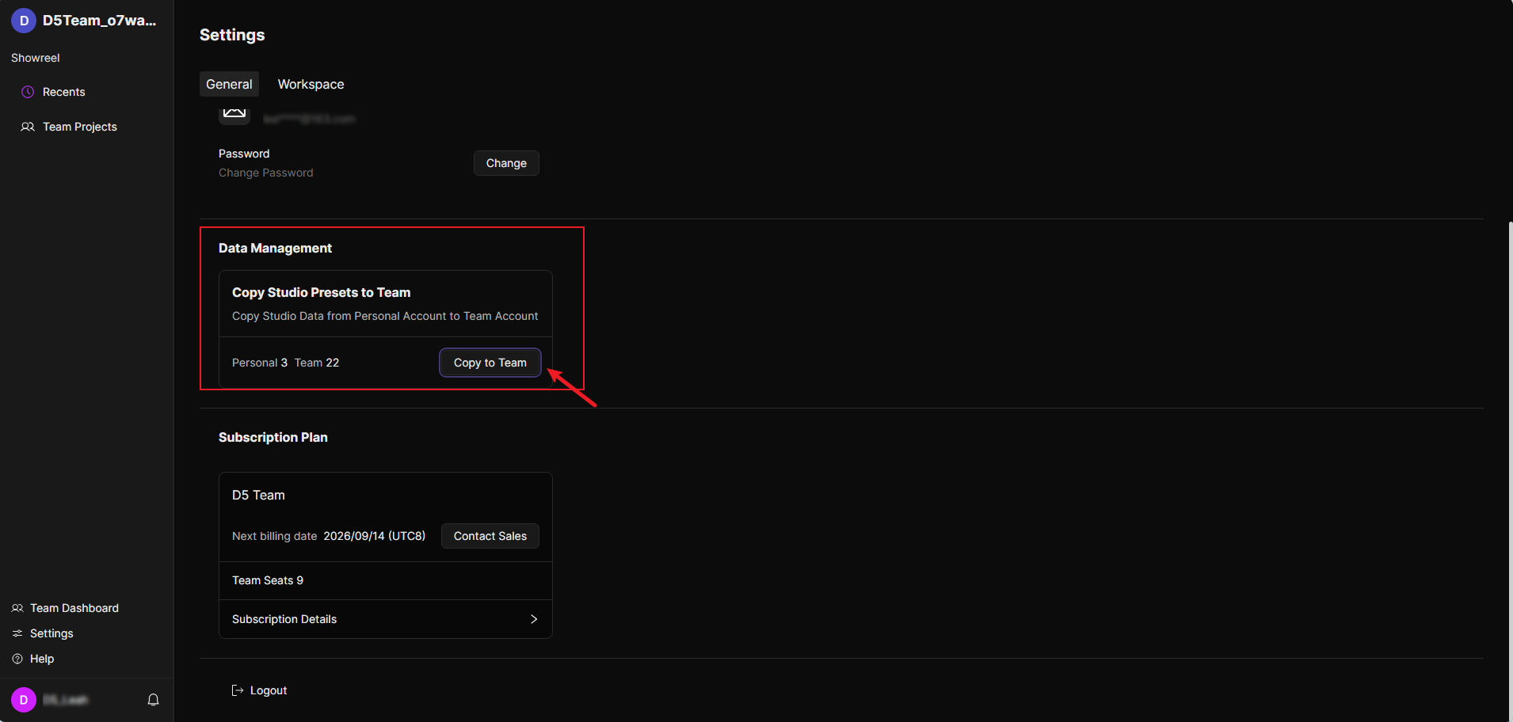Open Help from the sidebar
The height and width of the screenshot is (722, 1513).
[42, 659]
